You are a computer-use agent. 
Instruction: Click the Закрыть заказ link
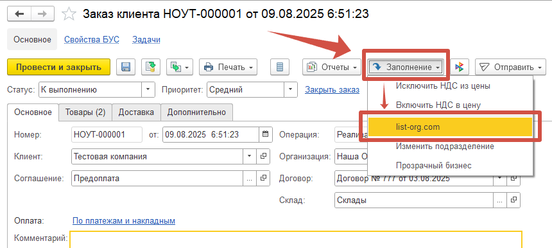pos(332,90)
